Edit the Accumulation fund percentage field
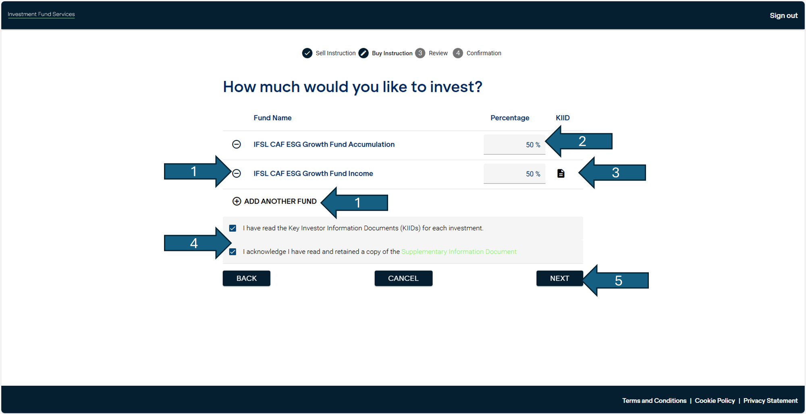This screenshot has width=806, height=414. click(x=514, y=144)
